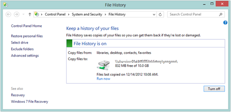Maximize the File History window

click(212, 4)
